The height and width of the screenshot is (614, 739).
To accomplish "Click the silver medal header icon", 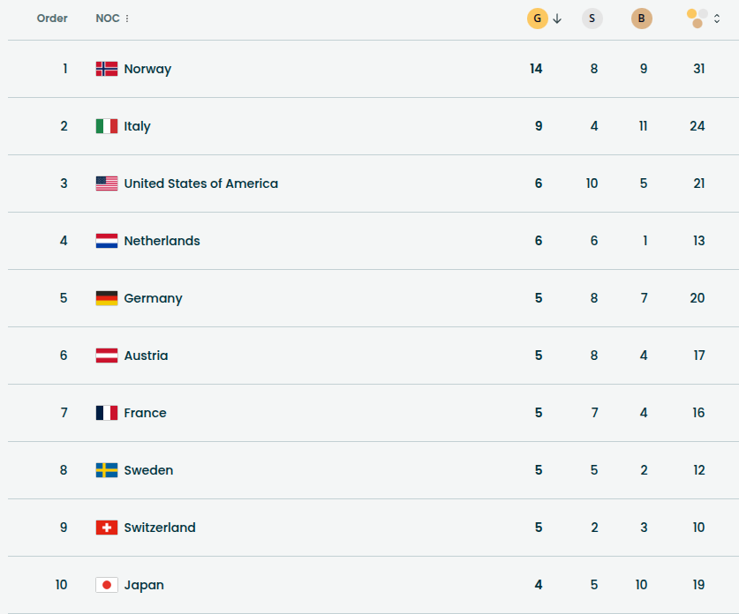I will [592, 19].
